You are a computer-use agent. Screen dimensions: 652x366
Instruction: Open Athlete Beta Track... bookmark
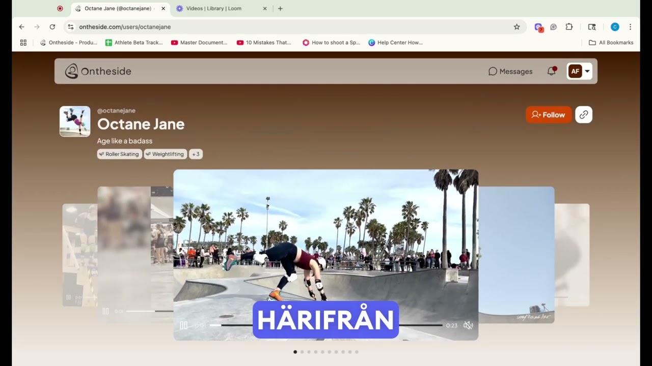(134, 43)
